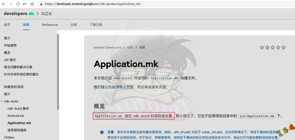Viewport: 295px width, 140px height.
Task: Open 简介 at the top of the sidebar
Action: click(7, 38)
